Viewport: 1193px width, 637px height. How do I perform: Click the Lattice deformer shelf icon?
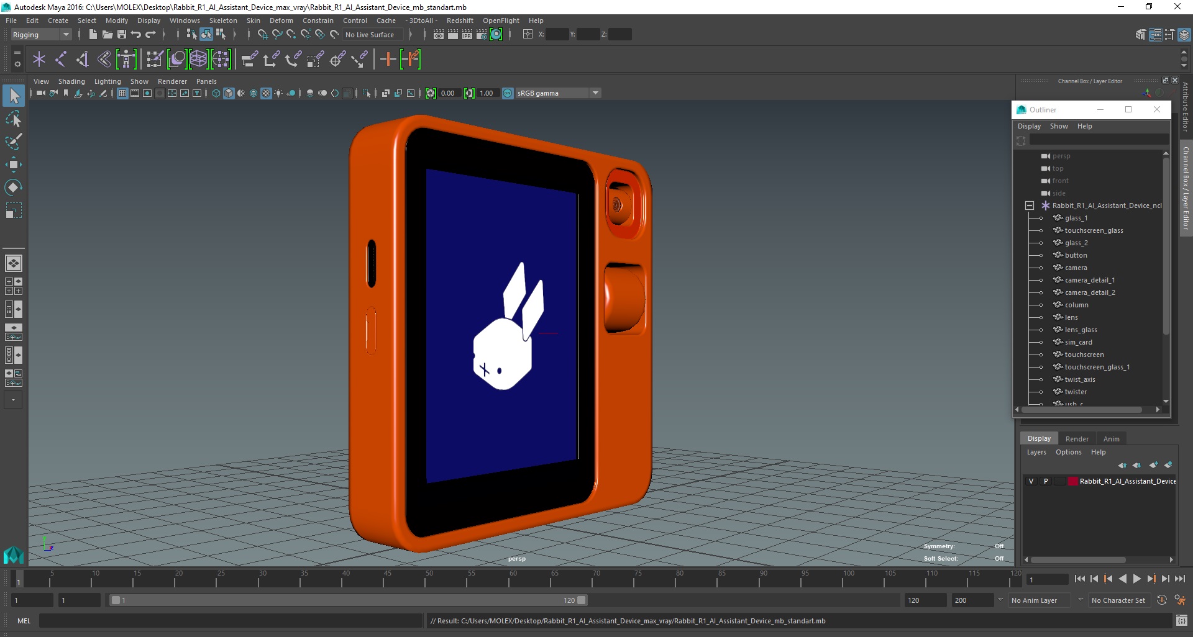click(199, 60)
